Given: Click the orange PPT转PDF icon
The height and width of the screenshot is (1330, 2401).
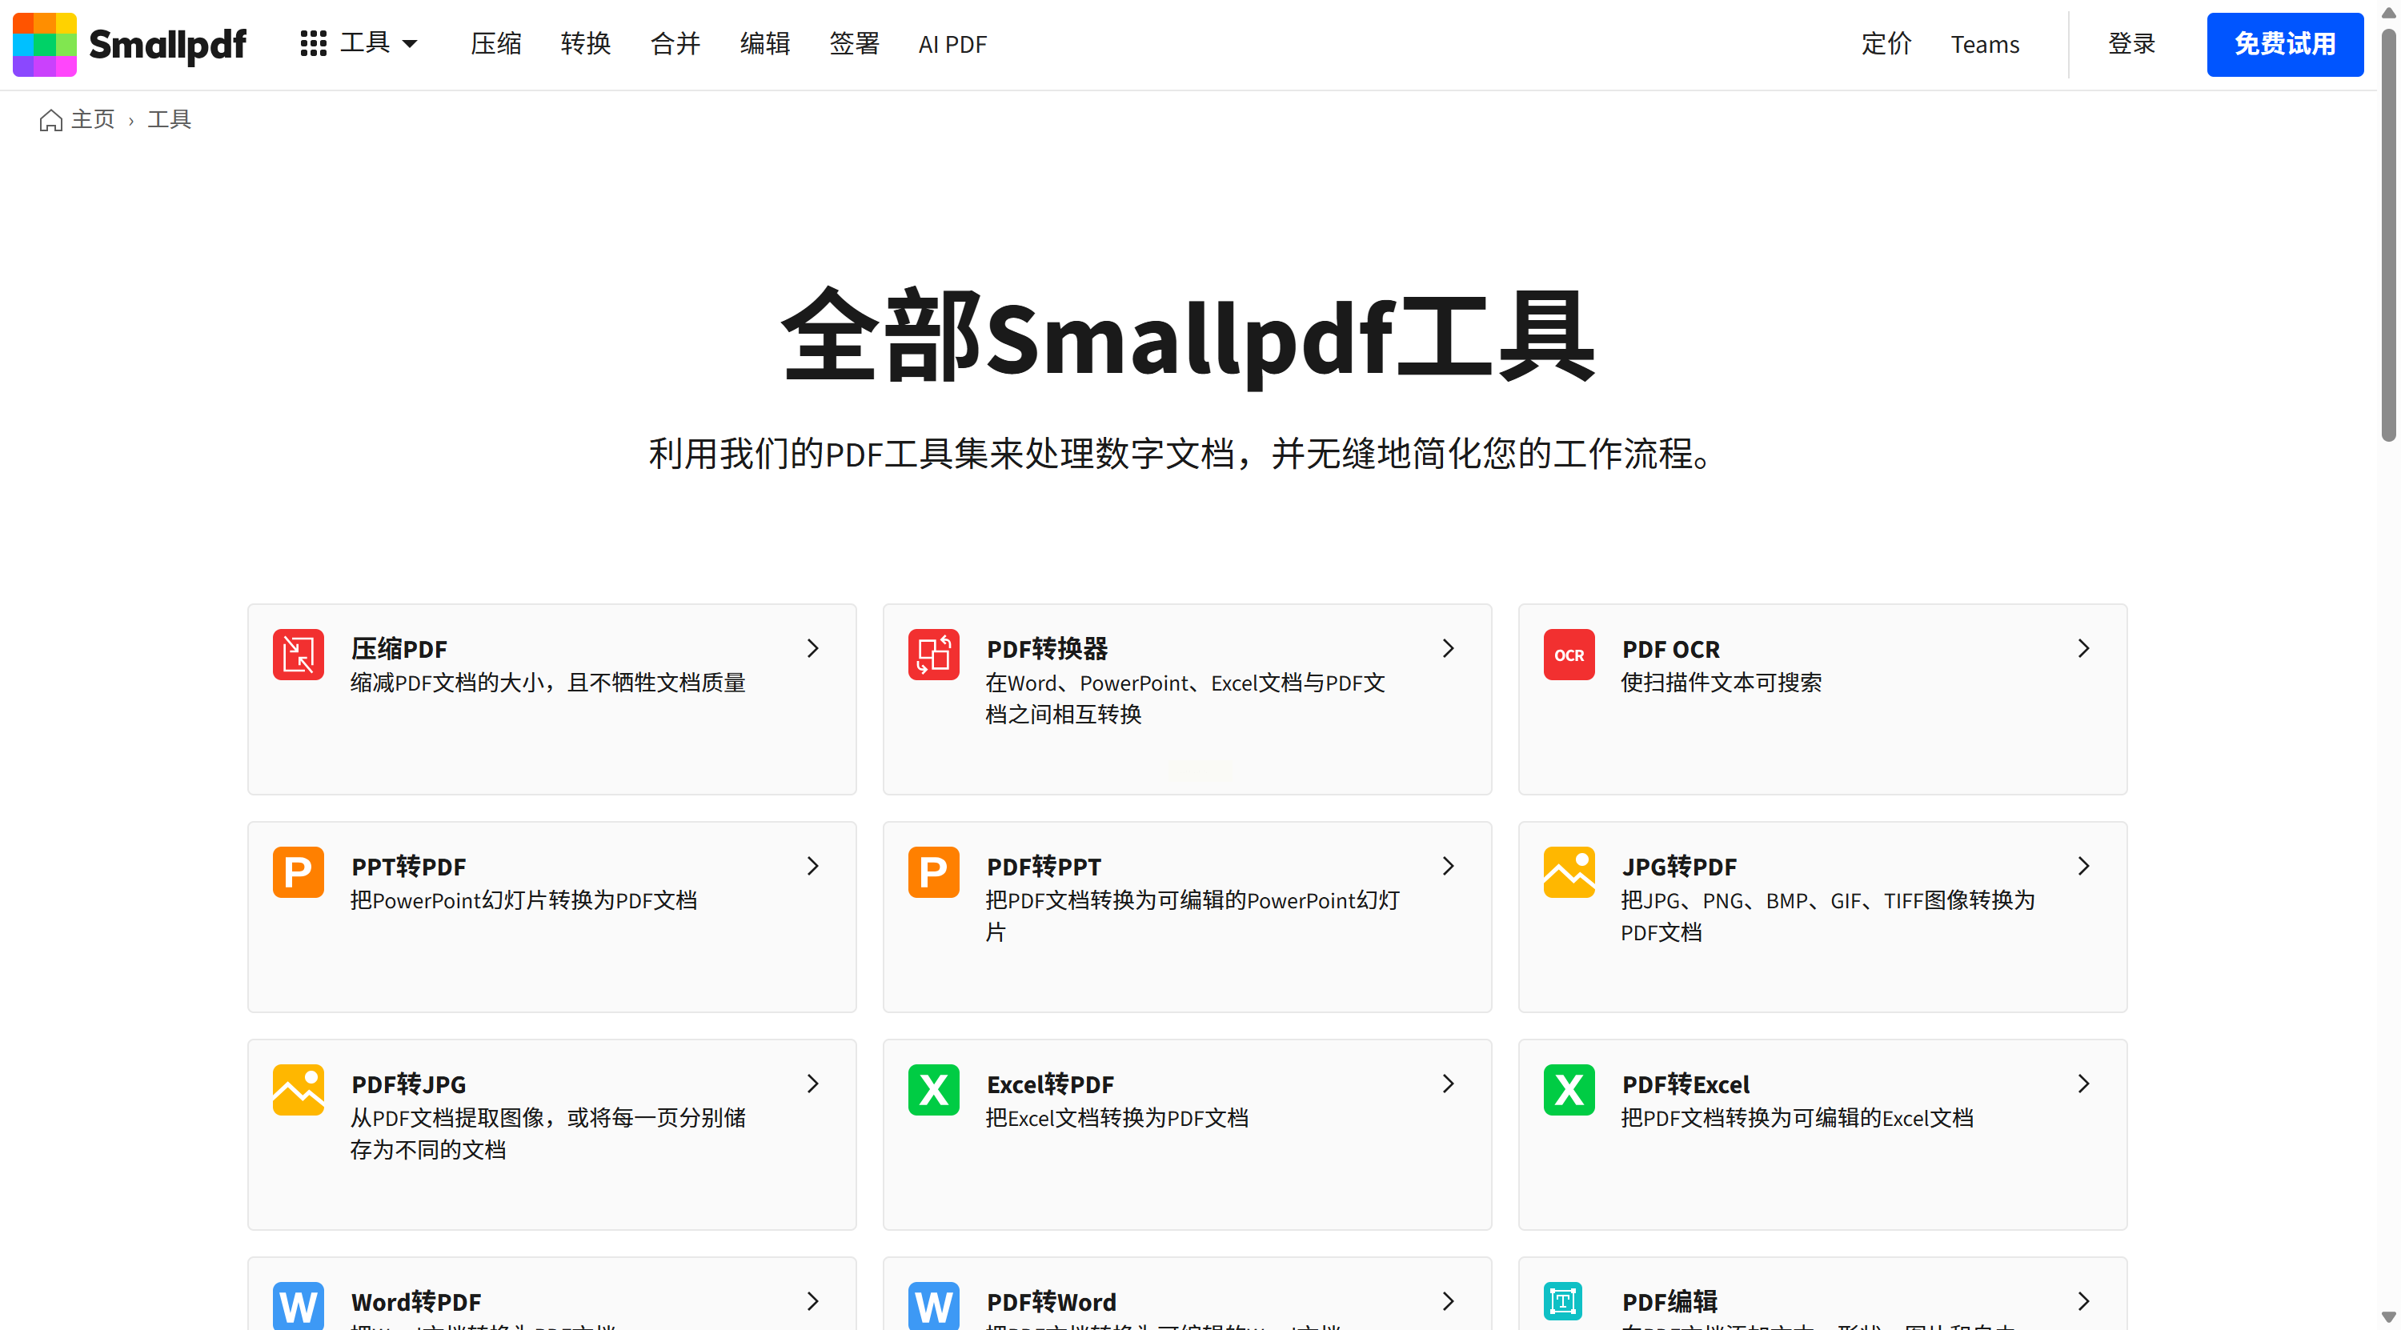Looking at the screenshot, I should [x=299, y=872].
